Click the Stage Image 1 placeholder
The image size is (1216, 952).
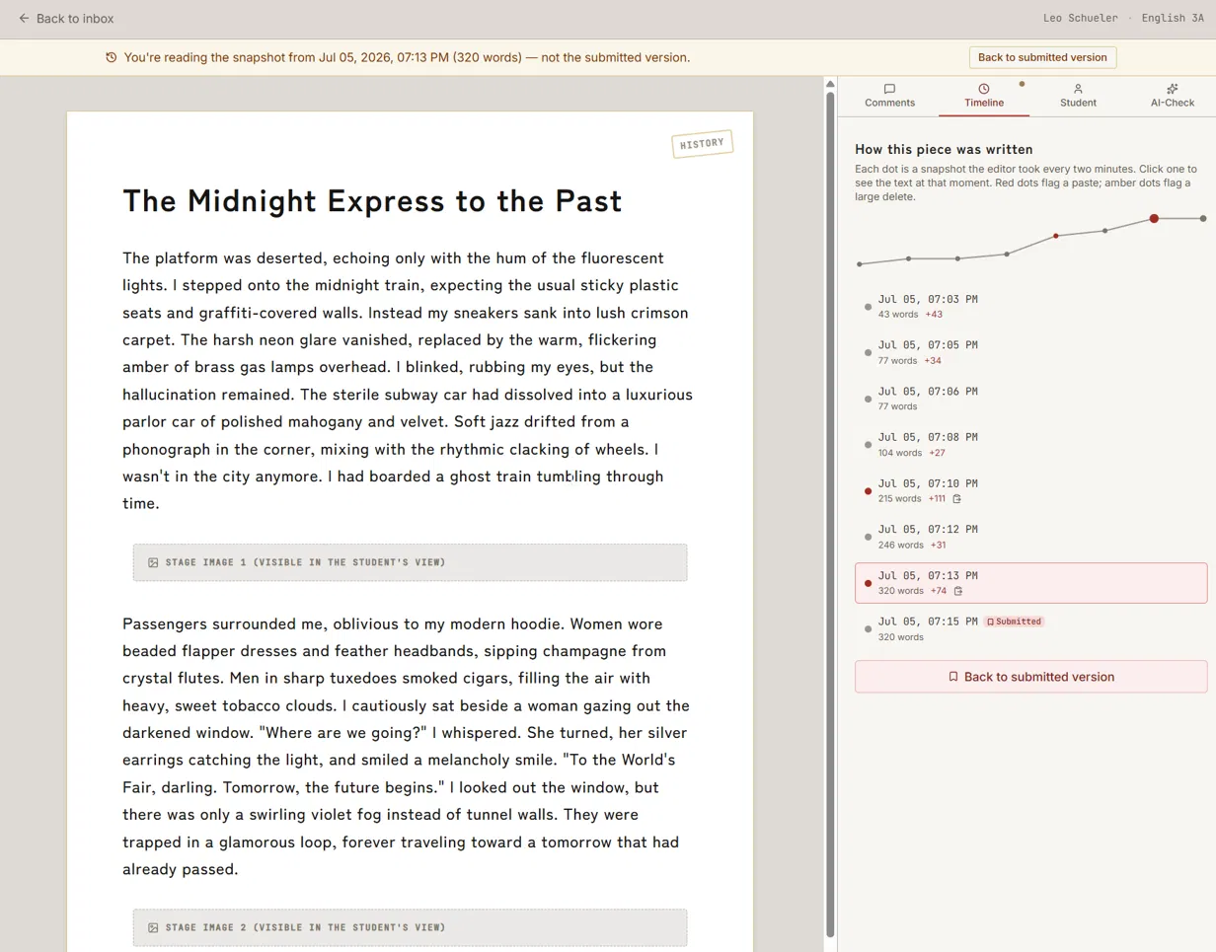410,562
